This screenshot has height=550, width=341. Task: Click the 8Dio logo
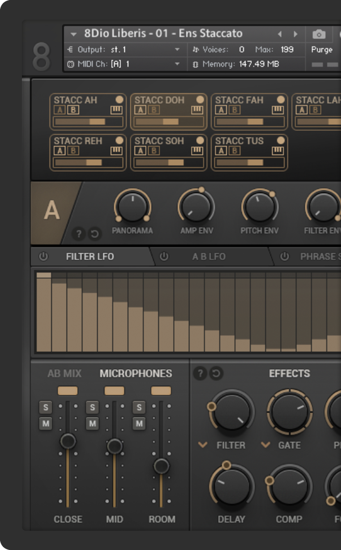coord(41,56)
